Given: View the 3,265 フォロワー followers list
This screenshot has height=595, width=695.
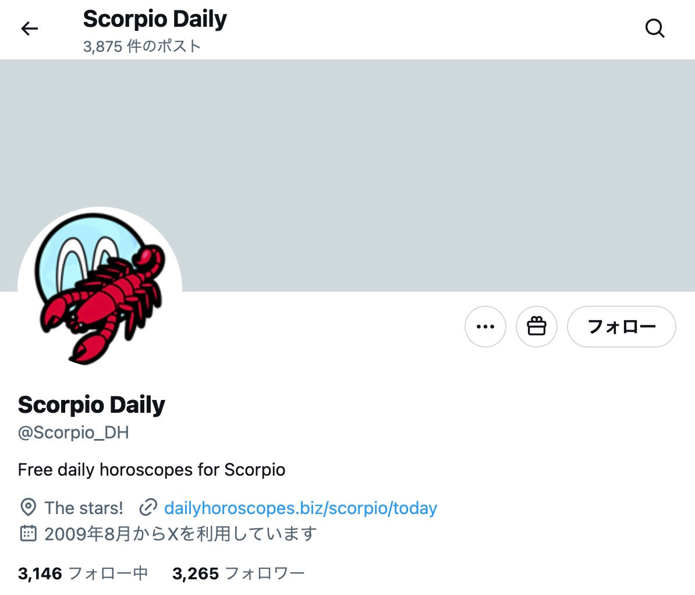Looking at the screenshot, I should 239,573.
